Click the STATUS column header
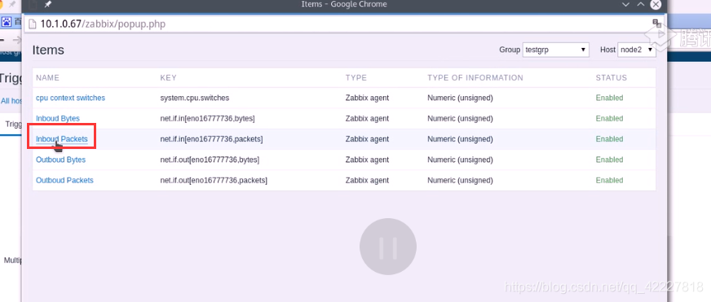 (x=612, y=78)
